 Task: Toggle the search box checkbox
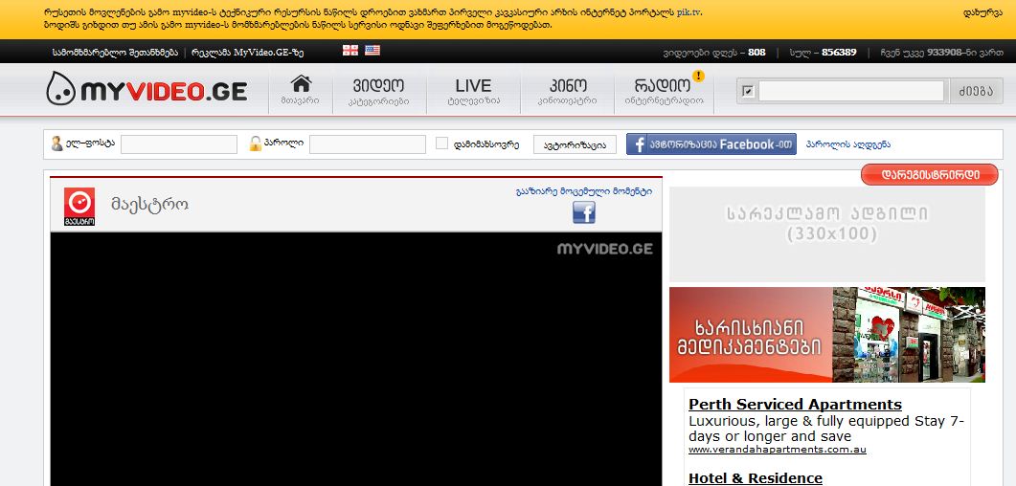tap(748, 91)
